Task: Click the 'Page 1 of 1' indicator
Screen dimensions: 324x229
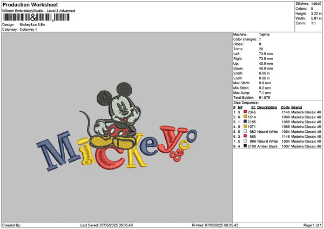Action: tap(313, 225)
